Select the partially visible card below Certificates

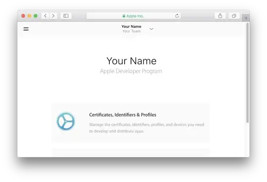pyautogui.click(x=131, y=153)
